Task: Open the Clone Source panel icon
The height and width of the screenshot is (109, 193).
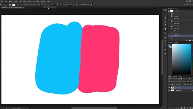Action: pos(165,18)
